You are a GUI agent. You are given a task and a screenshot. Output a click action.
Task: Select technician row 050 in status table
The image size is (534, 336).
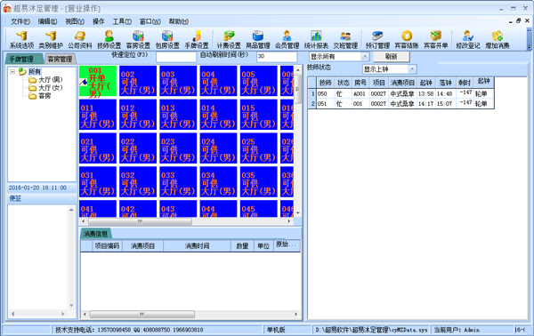click(x=400, y=94)
